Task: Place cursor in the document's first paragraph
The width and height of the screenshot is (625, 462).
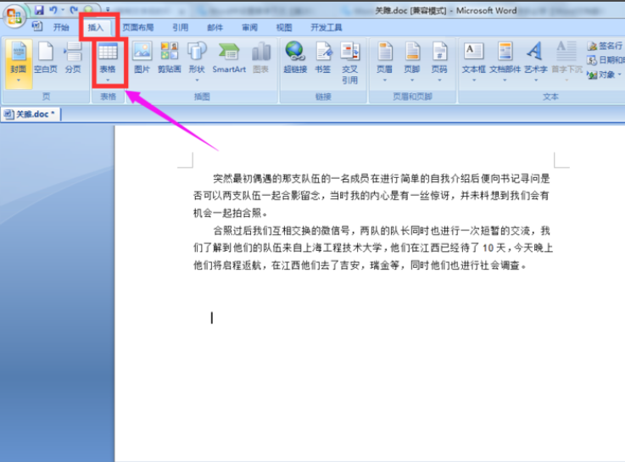Action: [371, 196]
